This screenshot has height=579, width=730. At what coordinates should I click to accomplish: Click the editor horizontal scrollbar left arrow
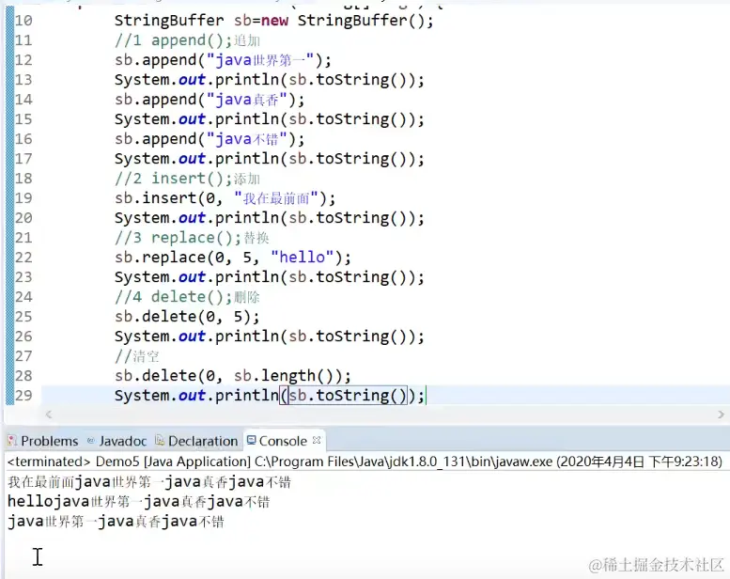49,415
